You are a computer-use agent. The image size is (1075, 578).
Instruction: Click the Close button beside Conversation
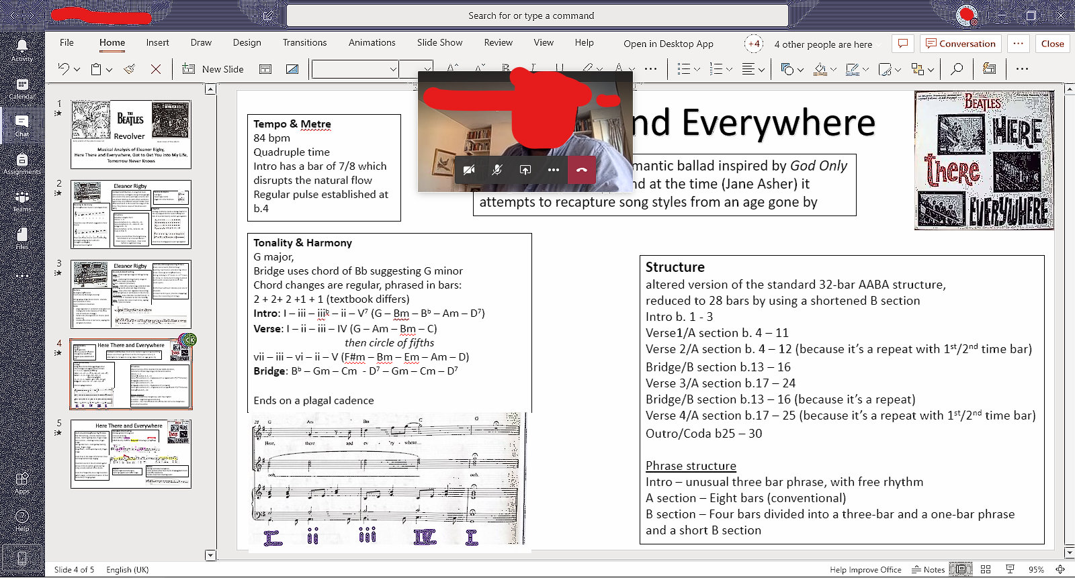tap(1052, 44)
